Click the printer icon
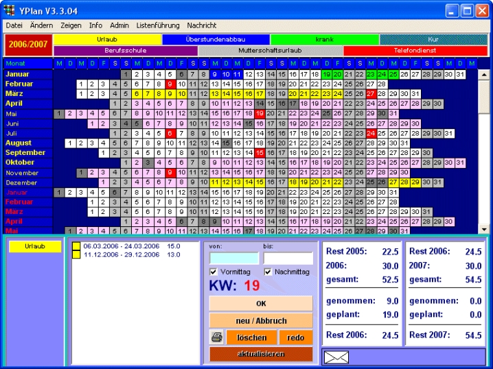This screenshot has width=493, height=369. click(x=216, y=337)
